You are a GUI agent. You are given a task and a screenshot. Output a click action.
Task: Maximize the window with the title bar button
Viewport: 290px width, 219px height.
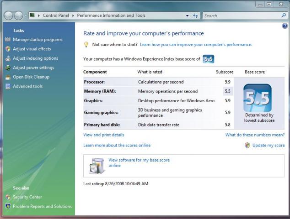tap(269, 5)
